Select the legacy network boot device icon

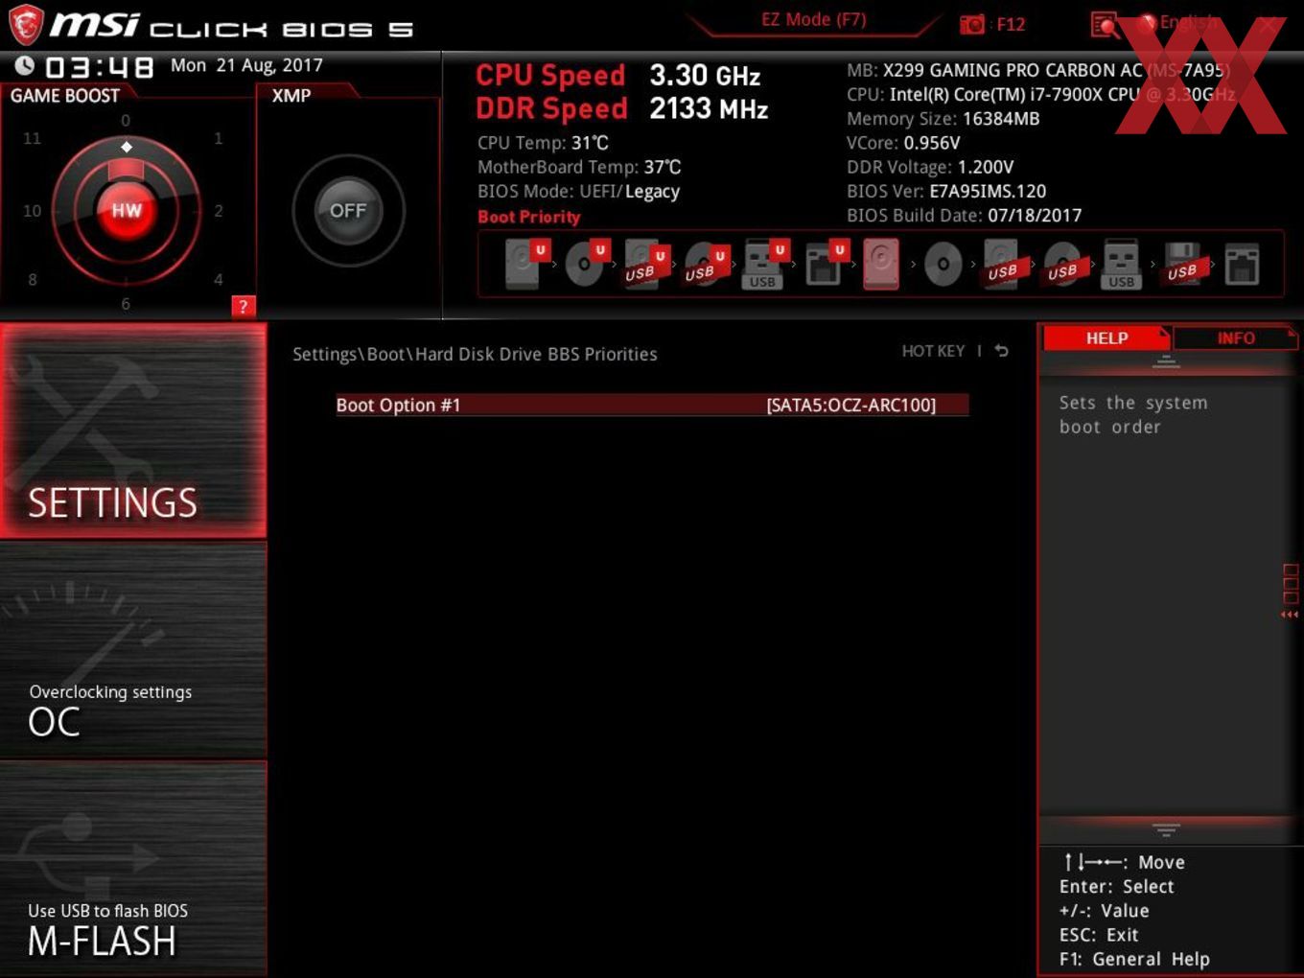tap(1242, 264)
